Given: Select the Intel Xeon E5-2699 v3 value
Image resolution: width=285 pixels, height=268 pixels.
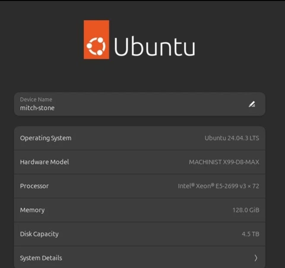Looking at the screenshot, I should tap(218, 186).
